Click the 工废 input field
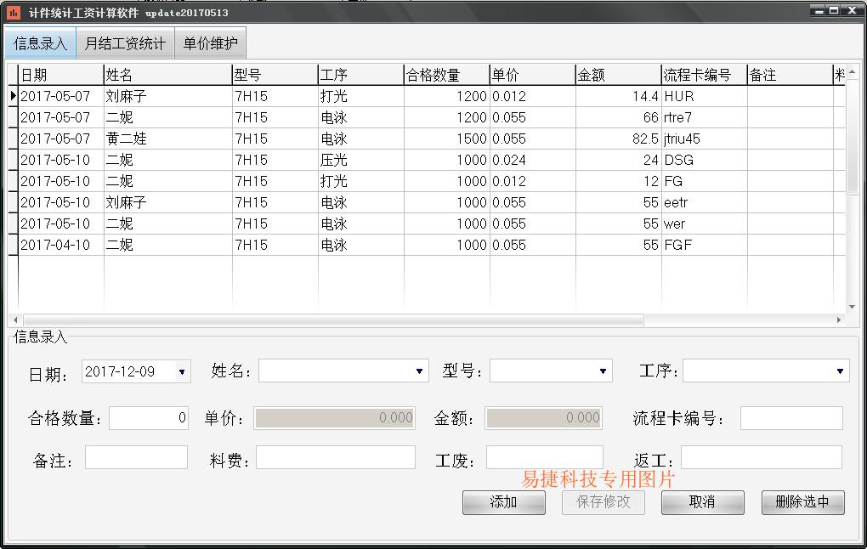 [x=545, y=458]
